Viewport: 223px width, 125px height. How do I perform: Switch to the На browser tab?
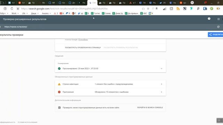pos(173,3)
